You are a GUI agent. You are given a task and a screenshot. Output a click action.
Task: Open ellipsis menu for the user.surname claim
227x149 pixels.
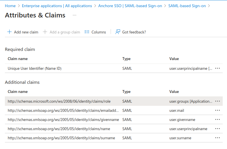pos(218,138)
